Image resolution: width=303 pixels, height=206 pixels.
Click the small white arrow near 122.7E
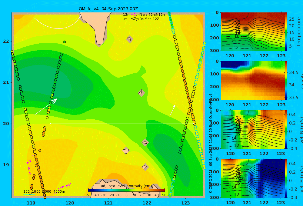[x=173, y=110]
